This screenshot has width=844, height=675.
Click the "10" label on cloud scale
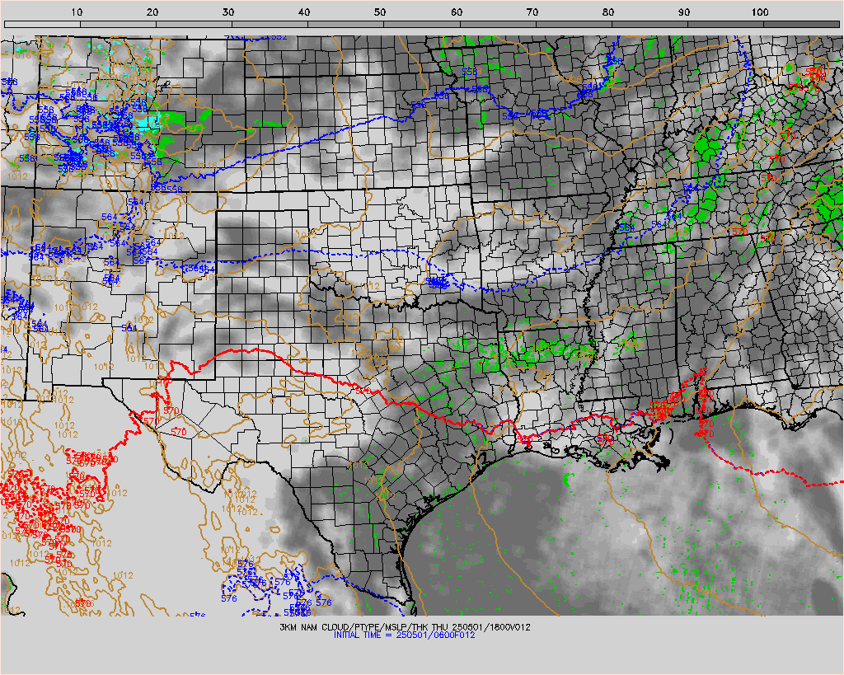point(77,12)
